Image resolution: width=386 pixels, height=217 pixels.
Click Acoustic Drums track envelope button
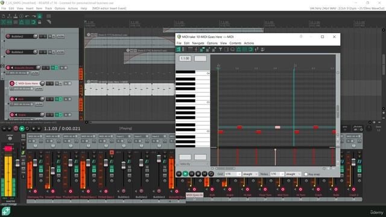click(35, 73)
